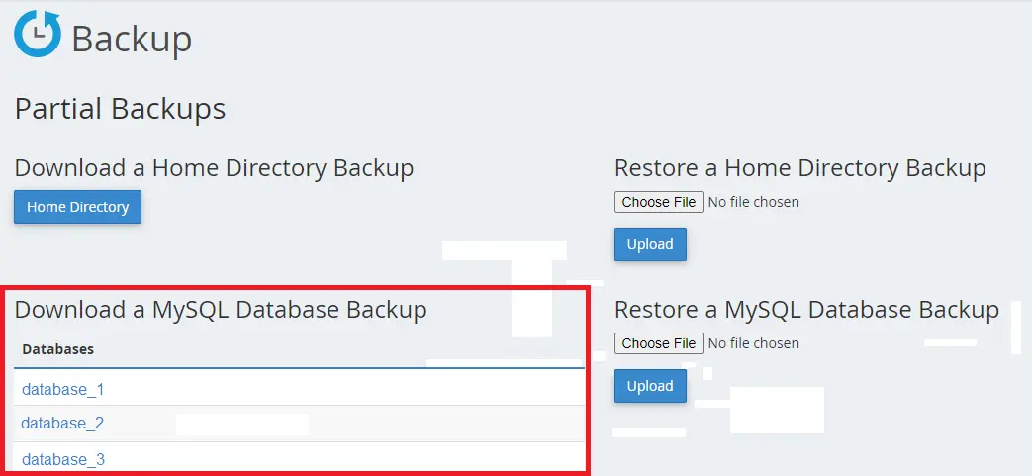Upload the Home Directory backup file
This screenshot has width=1032, height=476.
point(650,244)
